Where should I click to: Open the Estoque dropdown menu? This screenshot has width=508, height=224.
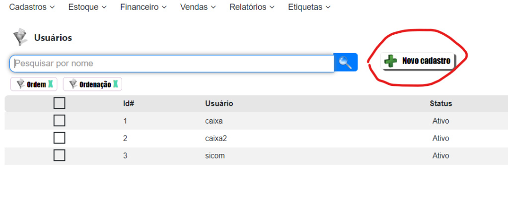87,7
